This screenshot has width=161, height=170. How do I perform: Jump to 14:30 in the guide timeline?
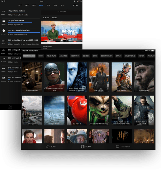[27, 5]
